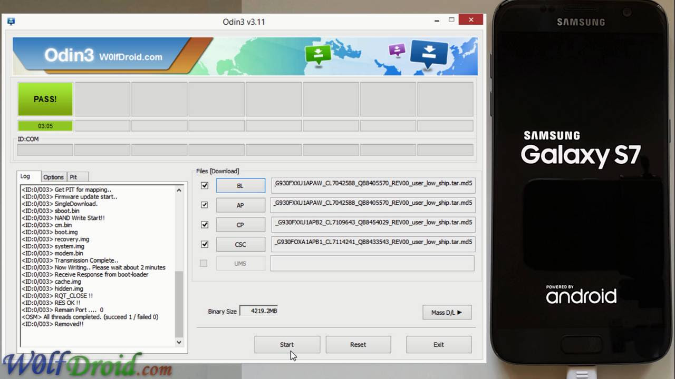Open the Mass D/L option
Screen dimensions: 675x379
point(447,312)
